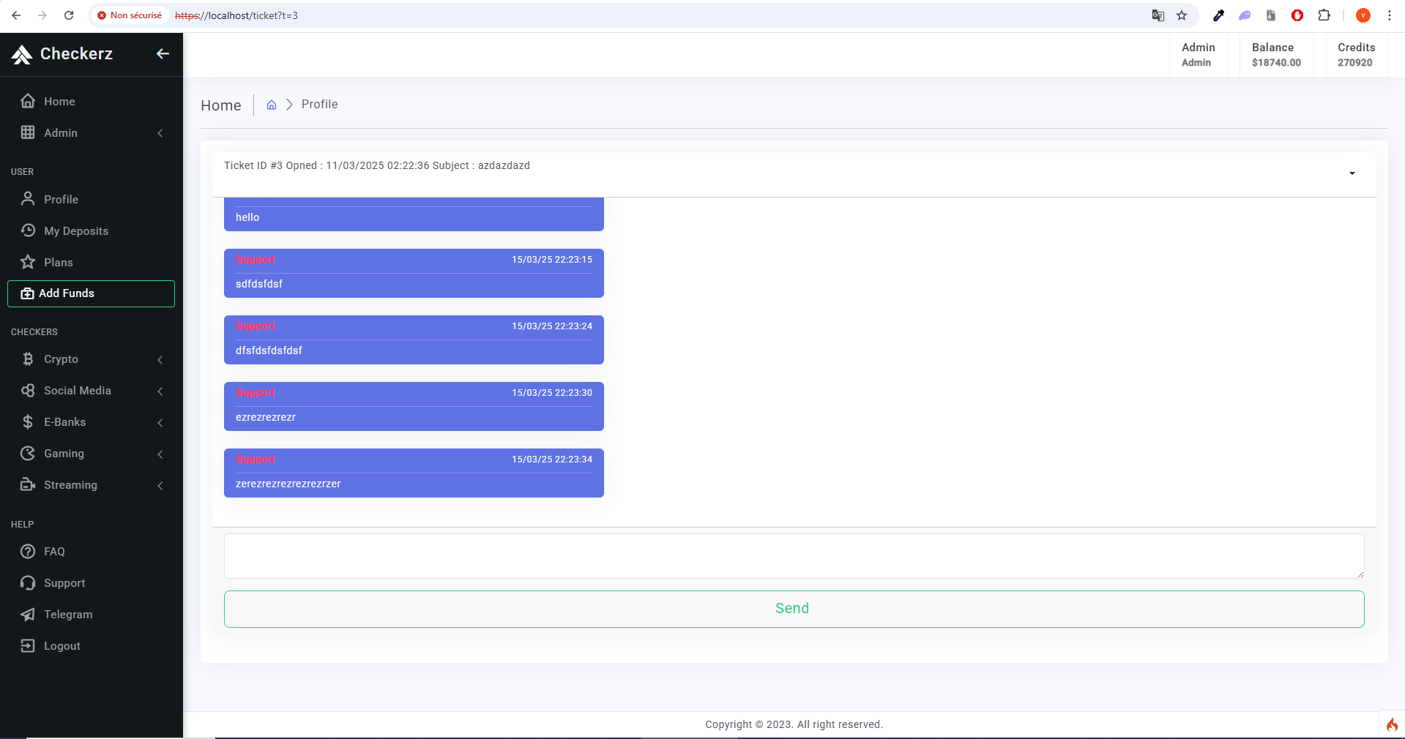Image resolution: width=1405 pixels, height=739 pixels.
Task: Click the browser back arrow
Action: tap(16, 15)
